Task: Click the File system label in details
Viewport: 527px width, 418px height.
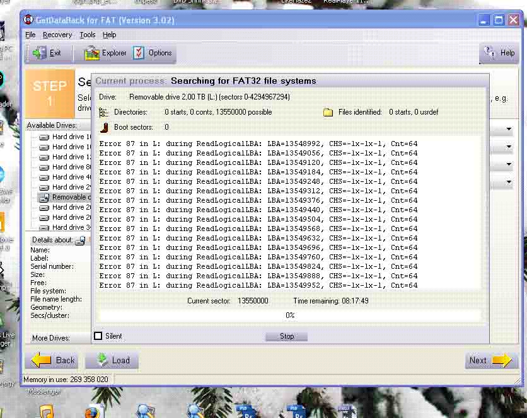Action: click(48, 291)
